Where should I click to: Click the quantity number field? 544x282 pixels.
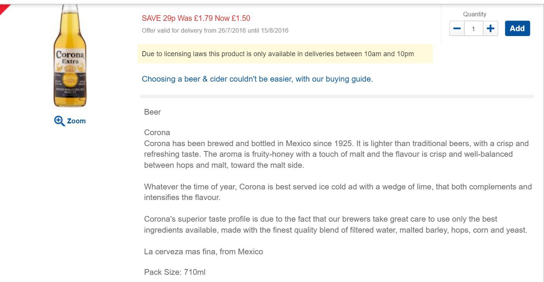[x=473, y=28]
